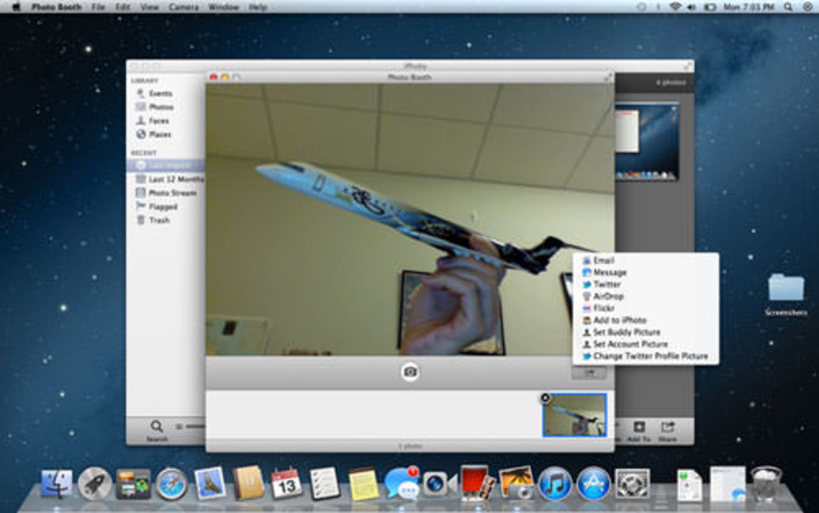Select Add to iPhoto share option
The width and height of the screenshot is (819, 513).
point(619,320)
